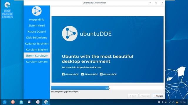The width and height of the screenshot is (188, 105).
Task: Click the orange warning triangle tray icon
Action: tap(177, 102)
